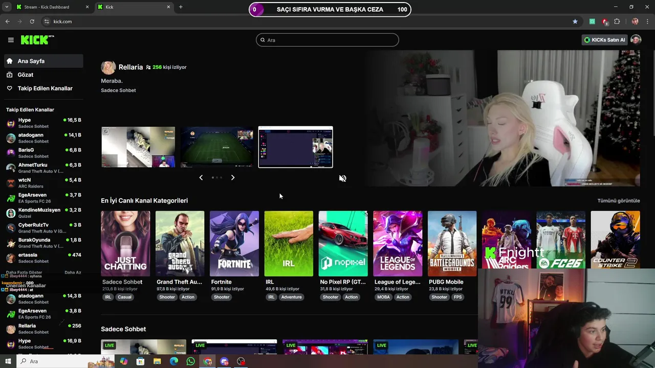
Task: Open the tab search dropdown arrow
Action: click(7, 7)
